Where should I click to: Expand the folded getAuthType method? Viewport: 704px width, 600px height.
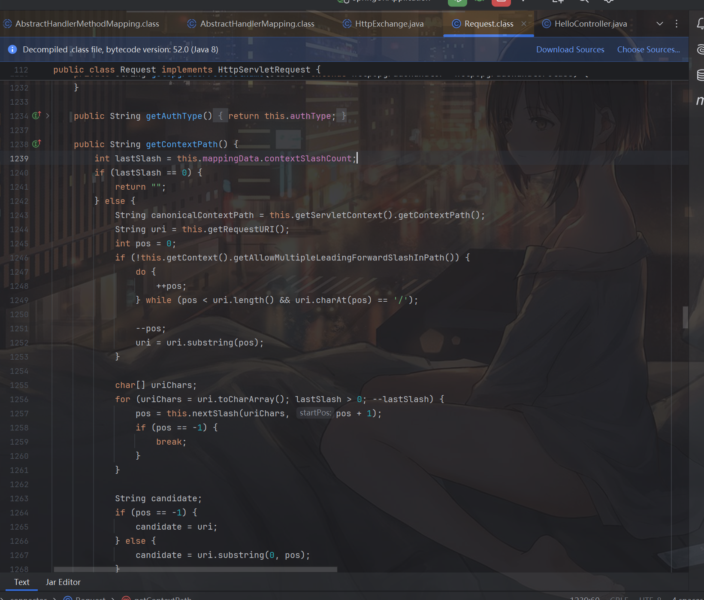[48, 116]
